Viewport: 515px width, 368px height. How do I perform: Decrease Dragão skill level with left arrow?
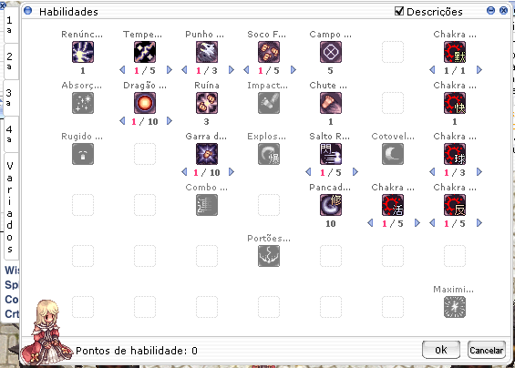point(122,121)
